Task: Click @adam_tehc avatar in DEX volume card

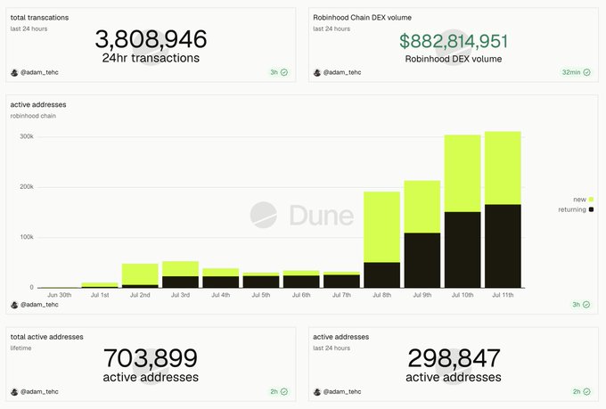Action: 317,73
